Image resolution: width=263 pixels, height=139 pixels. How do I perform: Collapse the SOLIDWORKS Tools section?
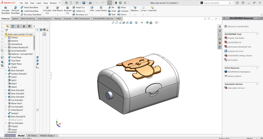point(257,34)
